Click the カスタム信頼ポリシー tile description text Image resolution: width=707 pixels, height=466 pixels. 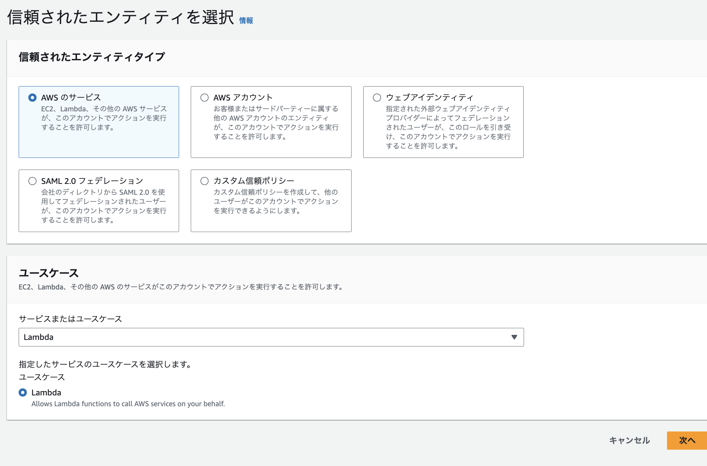(x=276, y=201)
